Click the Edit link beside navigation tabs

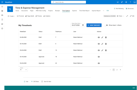point(108,10)
